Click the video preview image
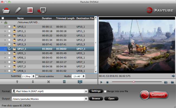 pos(137,45)
